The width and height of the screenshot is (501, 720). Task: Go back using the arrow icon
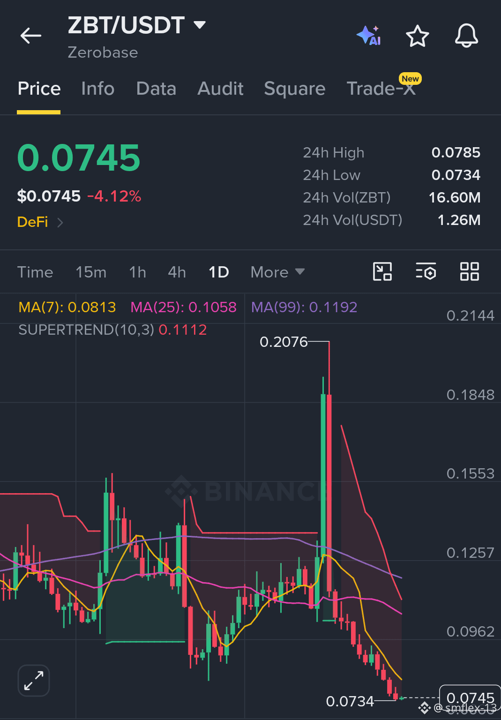(x=31, y=36)
